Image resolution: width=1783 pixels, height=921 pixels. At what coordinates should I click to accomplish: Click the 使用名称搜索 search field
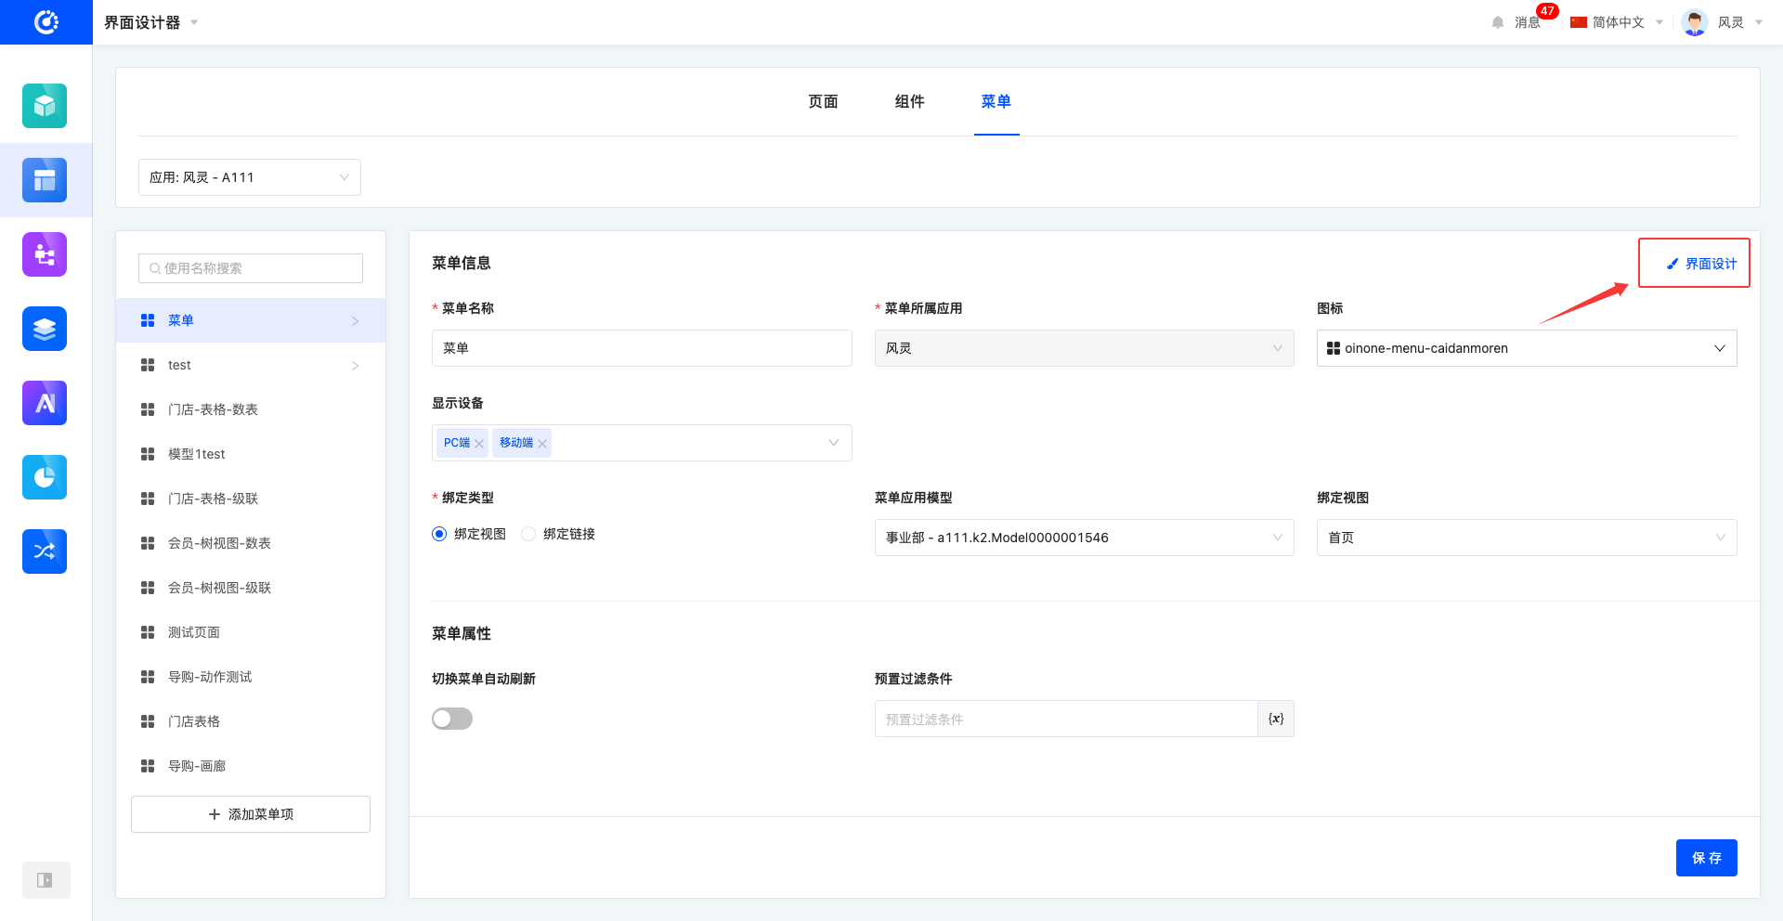click(251, 268)
